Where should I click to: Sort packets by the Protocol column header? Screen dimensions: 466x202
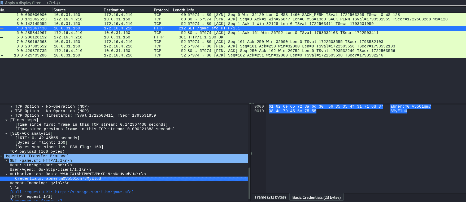coord(161,10)
